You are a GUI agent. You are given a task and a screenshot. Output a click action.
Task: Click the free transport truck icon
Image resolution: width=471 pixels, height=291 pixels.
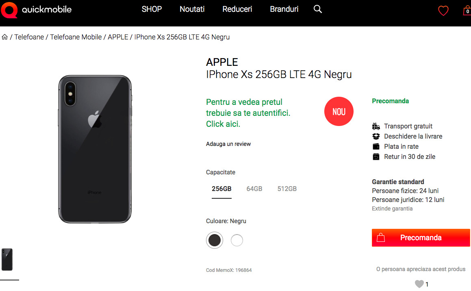[x=376, y=126]
